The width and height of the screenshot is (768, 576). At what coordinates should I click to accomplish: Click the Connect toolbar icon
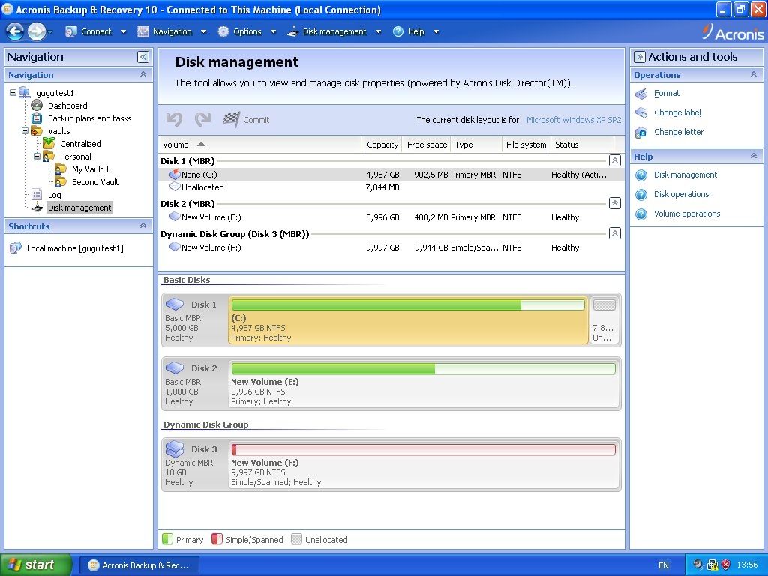click(71, 31)
